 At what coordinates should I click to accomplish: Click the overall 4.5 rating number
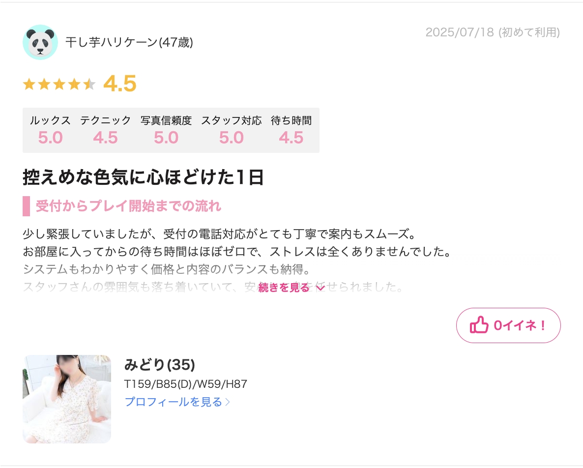pyautogui.click(x=120, y=83)
